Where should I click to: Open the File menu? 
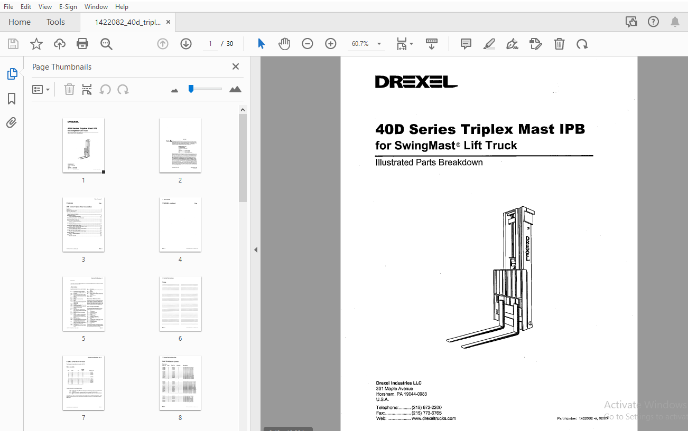point(8,6)
